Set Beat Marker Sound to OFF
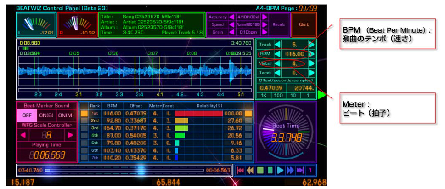Image resolution: width=445 pixels, height=189 pixels. 27,116
